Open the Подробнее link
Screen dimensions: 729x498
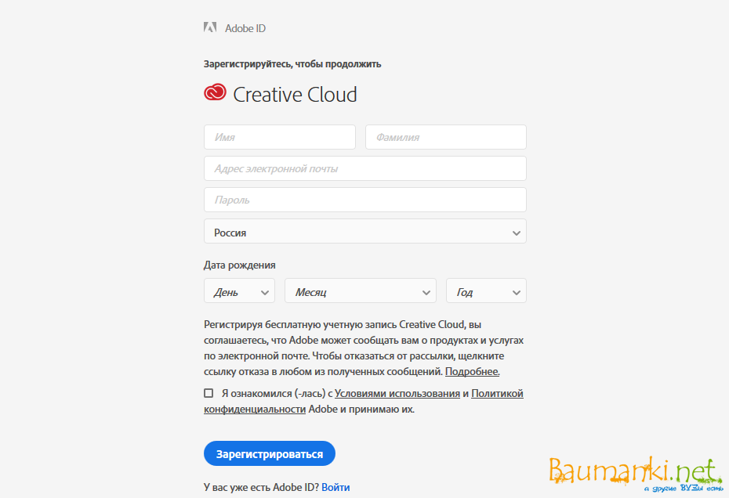click(473, 372)
